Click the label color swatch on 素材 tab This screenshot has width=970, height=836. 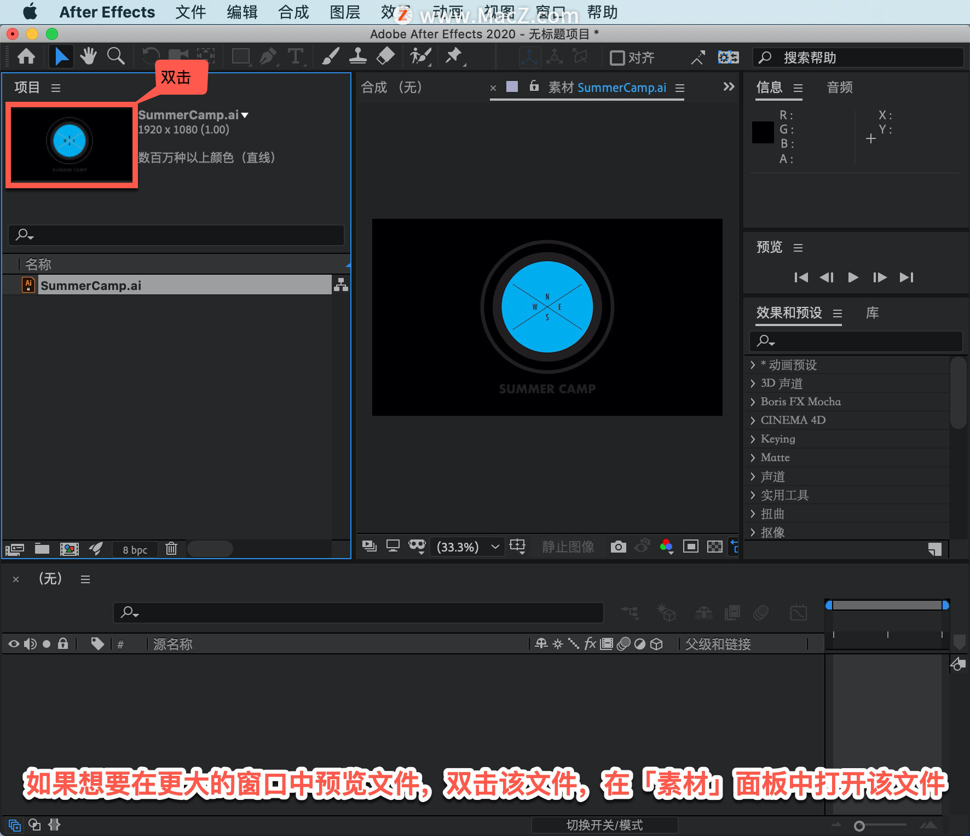[512, 86]
